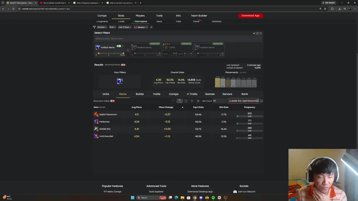358x201 pixels.
Task: Open the info icon beside item search
Action: click(262, 101)
